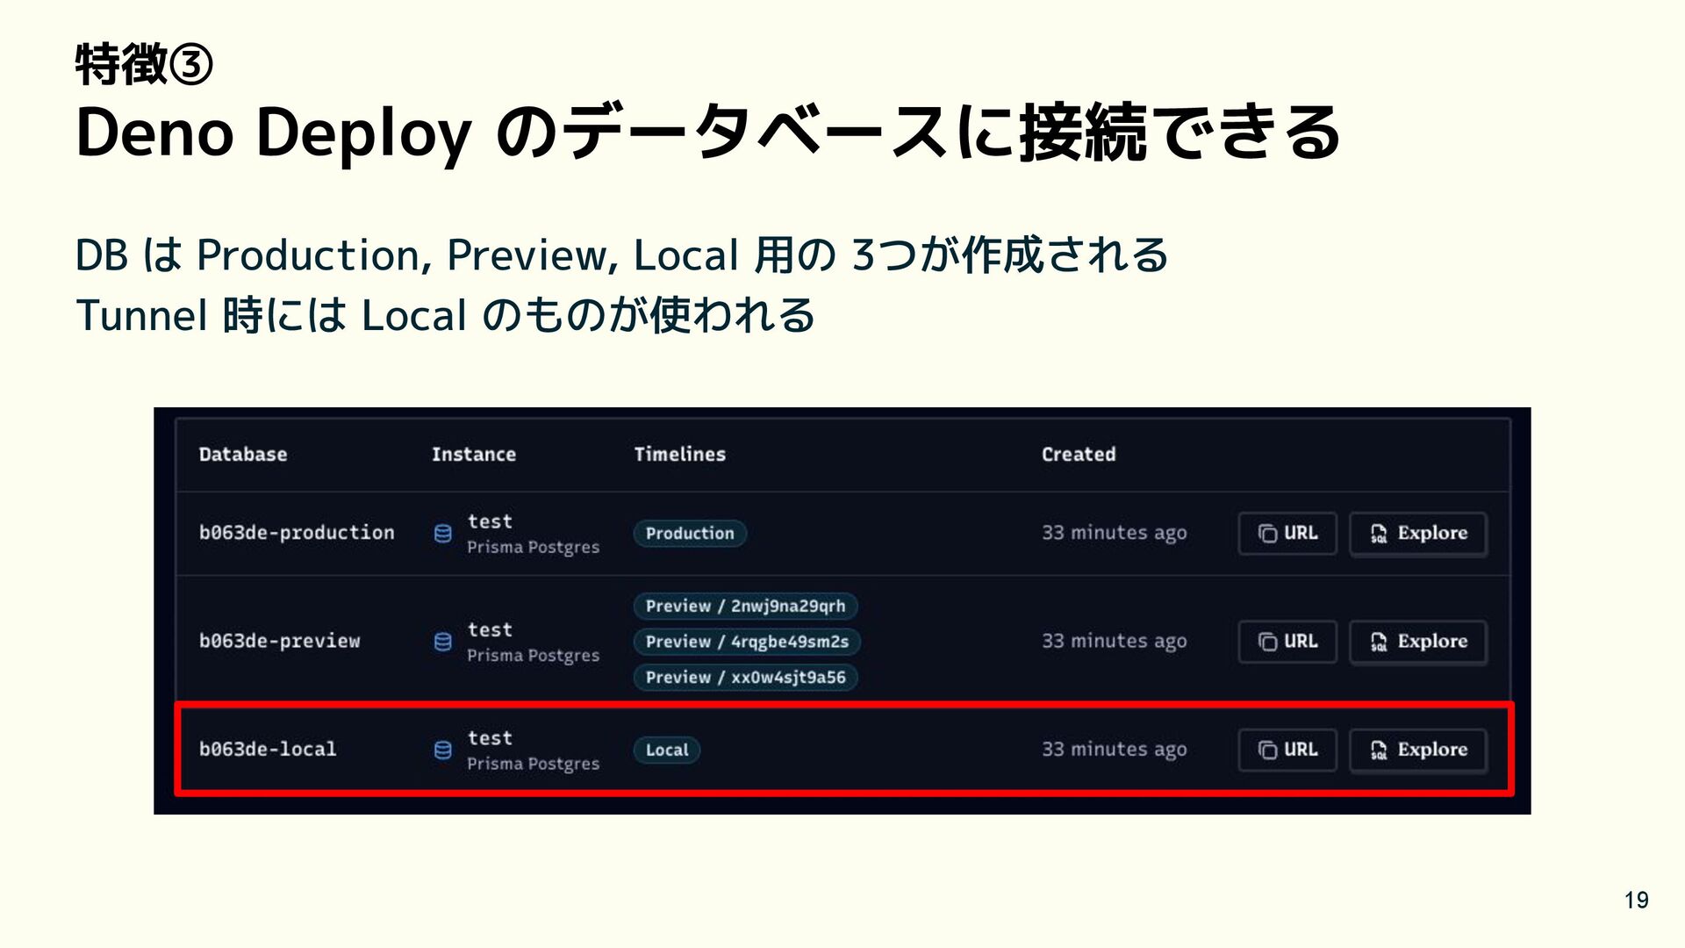Select the Preview / xx0w4sjt9a56 timeline badge
The width and height of the screenshot is (1685, 948).
(745, 678)
